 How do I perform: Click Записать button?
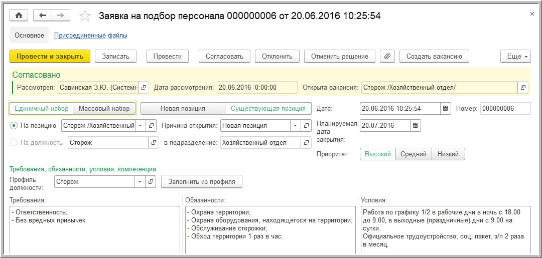pos(115,56)
